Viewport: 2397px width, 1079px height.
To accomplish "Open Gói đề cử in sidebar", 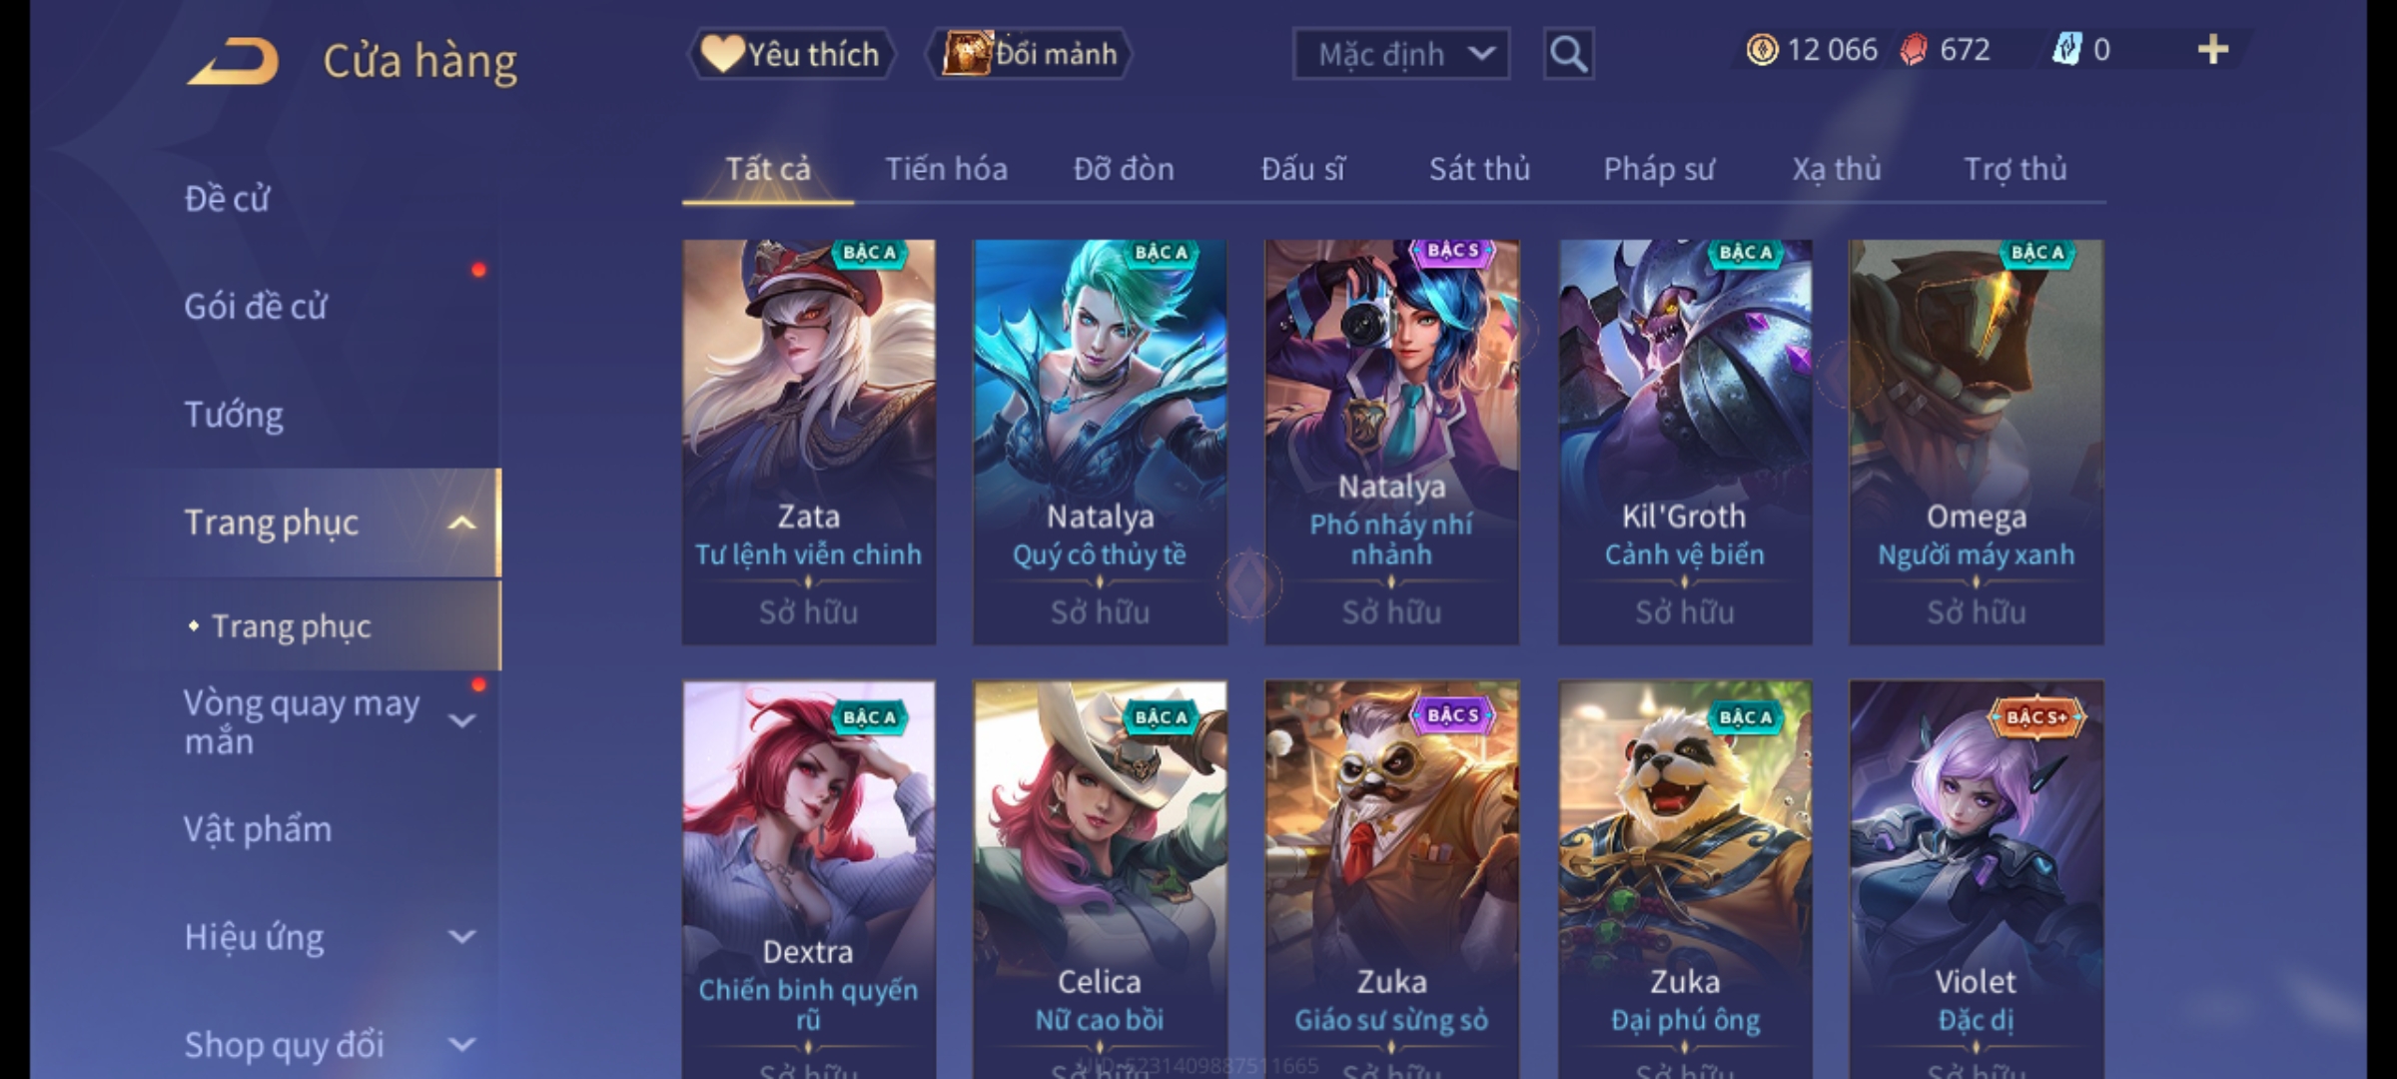I will (256, 306).
